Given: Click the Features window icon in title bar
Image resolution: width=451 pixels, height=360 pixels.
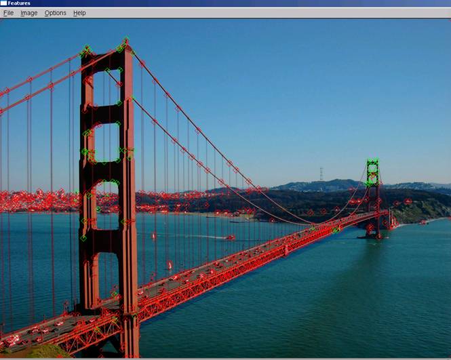Looking at the screenshot, I should point(3,3).
